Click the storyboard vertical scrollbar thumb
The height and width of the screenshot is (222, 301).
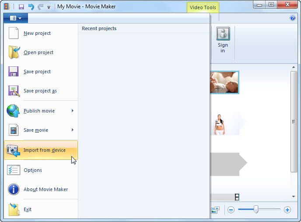294,122
